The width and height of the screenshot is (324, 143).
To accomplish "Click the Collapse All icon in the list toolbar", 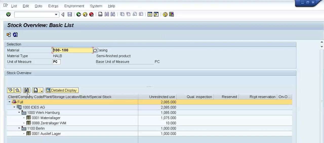I will 17,90.
